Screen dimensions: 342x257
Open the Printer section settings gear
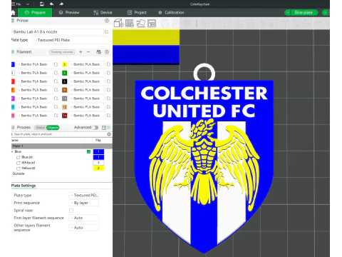click(107, 21)
